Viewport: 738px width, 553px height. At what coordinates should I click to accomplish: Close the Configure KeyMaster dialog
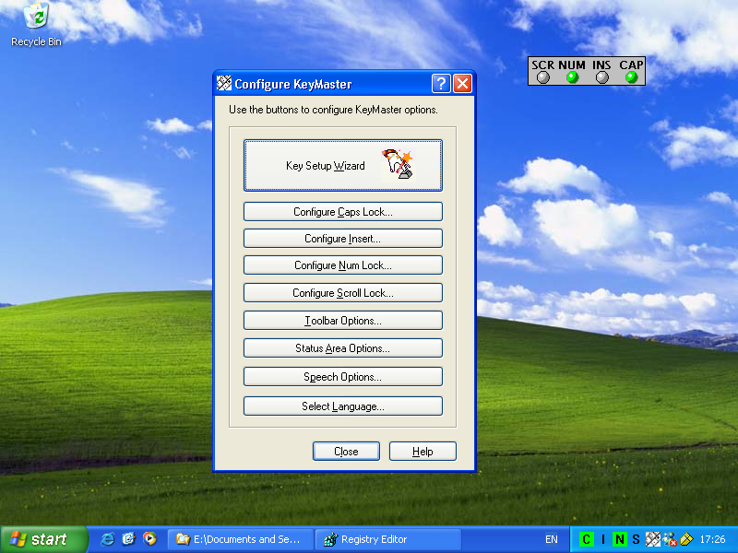[346, 452]
